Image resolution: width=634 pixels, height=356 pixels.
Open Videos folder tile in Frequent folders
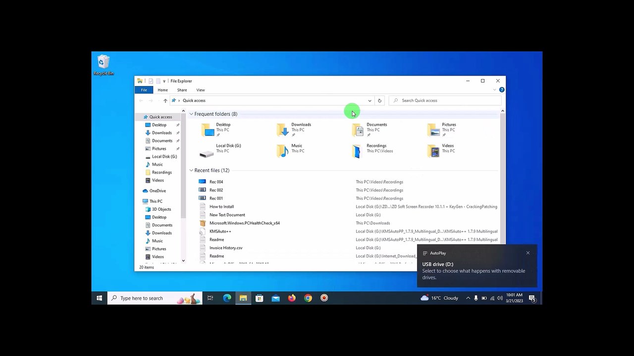[x=441, y=151]
